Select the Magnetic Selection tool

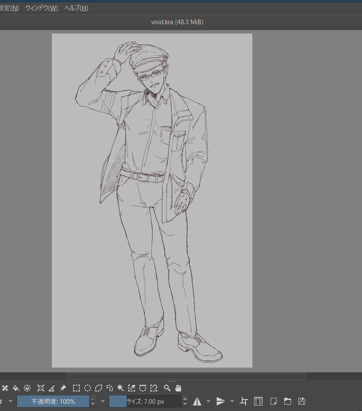[154, 388]
